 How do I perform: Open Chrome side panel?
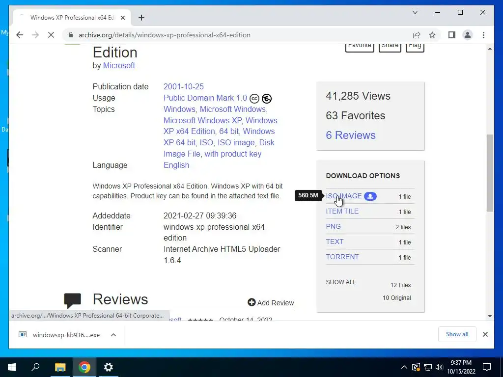coord(452,35)
